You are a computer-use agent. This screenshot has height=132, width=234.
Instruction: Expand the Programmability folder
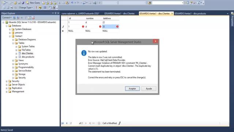[x=13, y=67]
